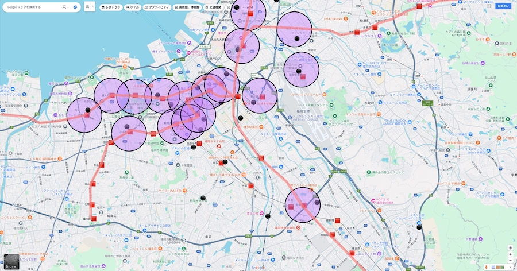
Task: Click the first imagery thumbnail by pegman
Action: 493,267
